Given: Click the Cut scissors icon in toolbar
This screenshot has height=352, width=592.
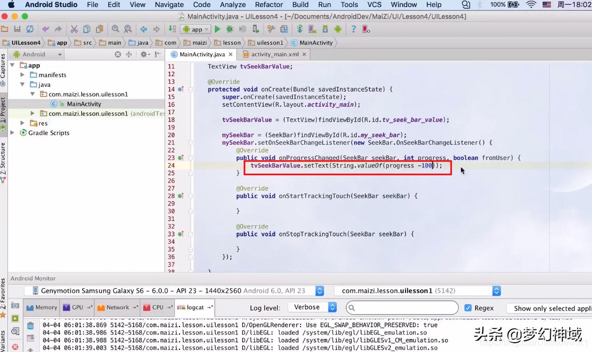Looking at the screenshot, I should [74, 30].
